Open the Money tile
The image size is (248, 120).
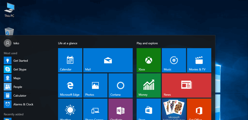[149, 85]
